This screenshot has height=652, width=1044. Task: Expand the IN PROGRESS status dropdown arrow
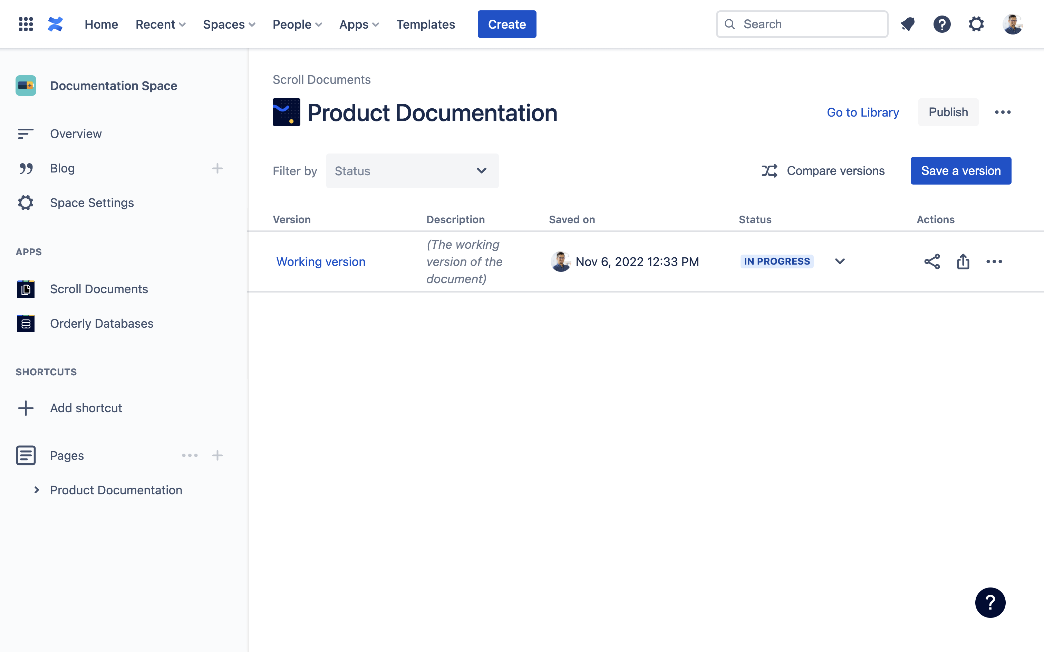click(840, 262)
